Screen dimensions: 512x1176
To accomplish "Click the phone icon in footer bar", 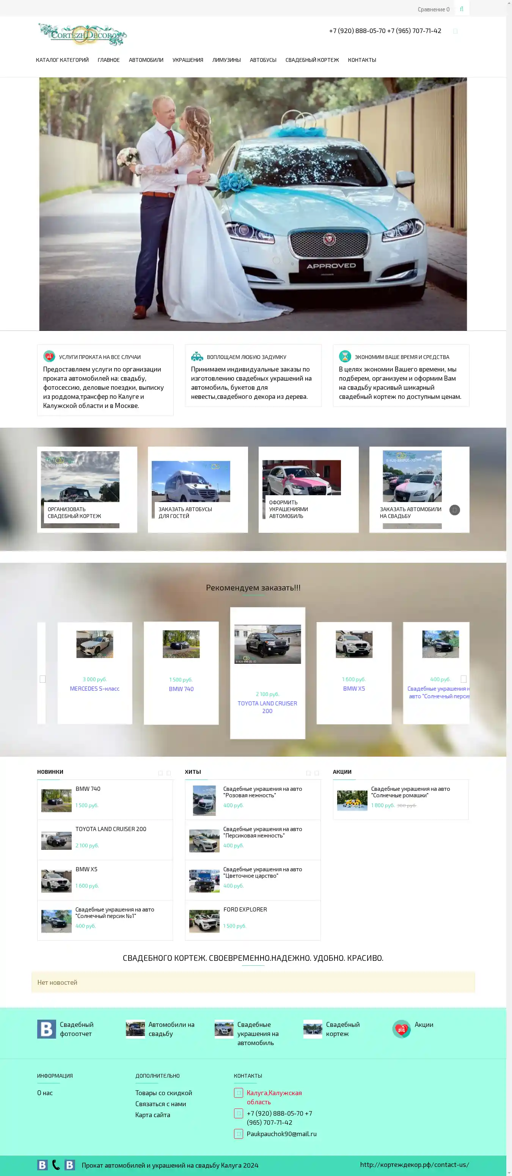I will point(56,1165).
